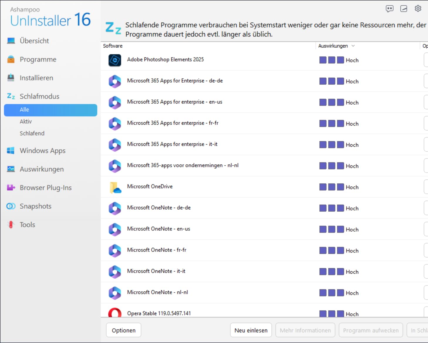Click the Opera Stable icon
This screenshot has width=428, height=343.
tap(115, 312)
